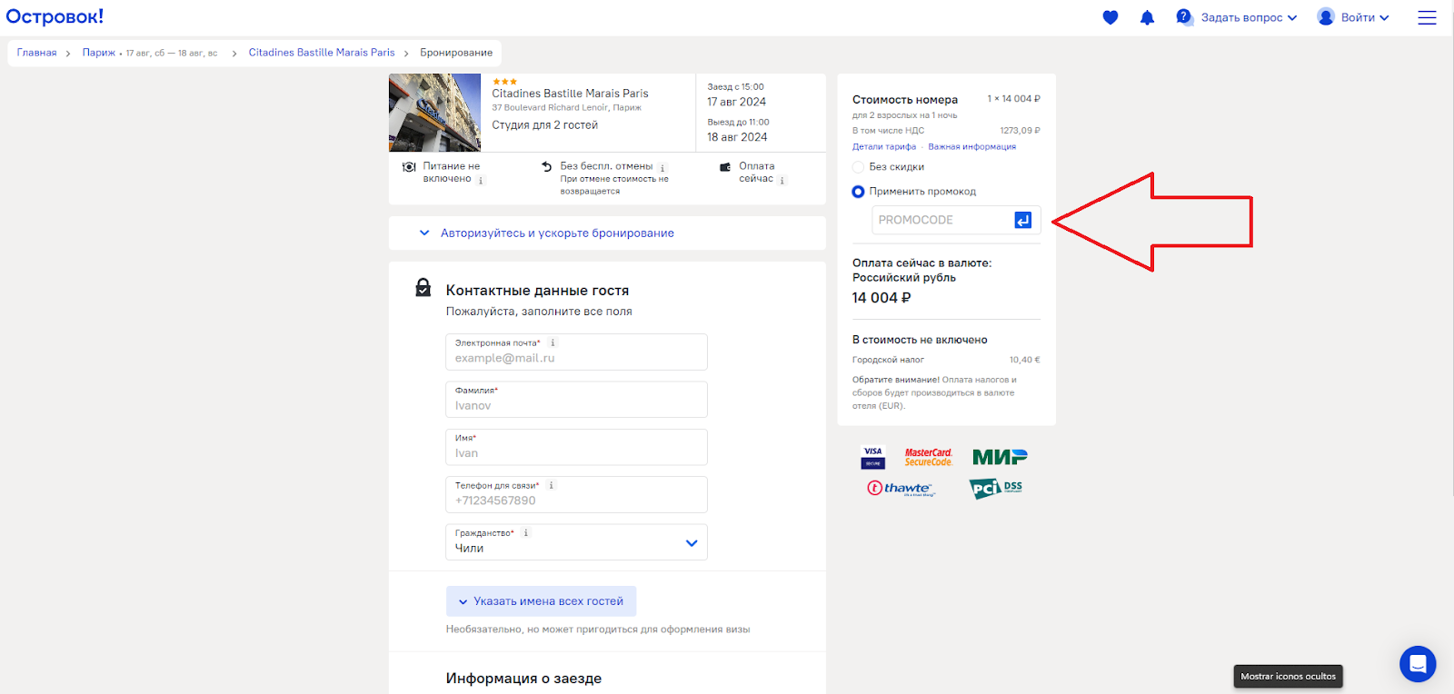This screenshot has height=694, width=1454.
Task: Expand Авторизуйтесь и ускорьте бронирование
Action: point(607,233)
